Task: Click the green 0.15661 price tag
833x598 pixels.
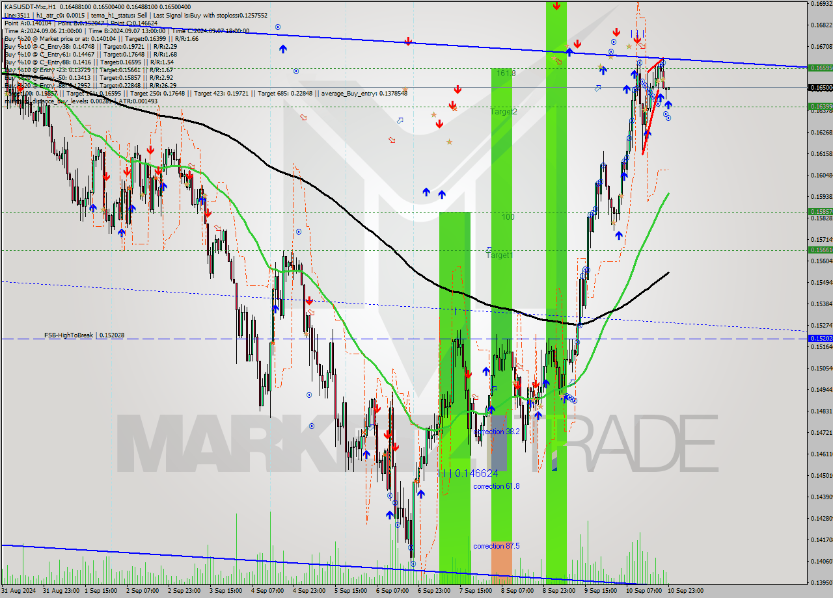Action: pos(820,250)
